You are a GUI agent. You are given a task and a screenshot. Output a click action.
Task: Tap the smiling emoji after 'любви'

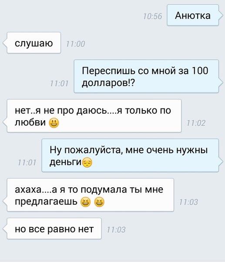click(x=54, y=123)
